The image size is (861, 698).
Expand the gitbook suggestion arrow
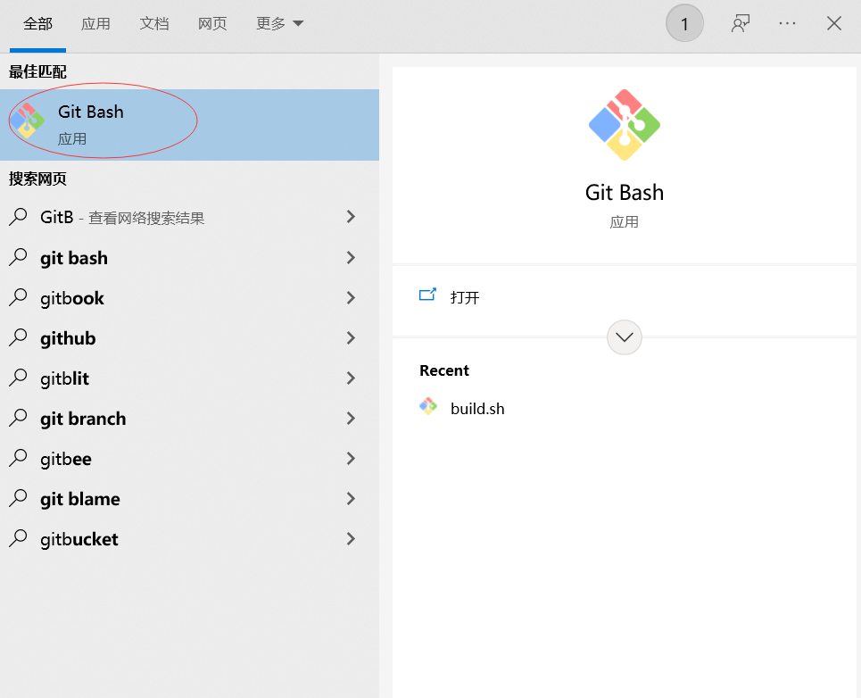351,297
